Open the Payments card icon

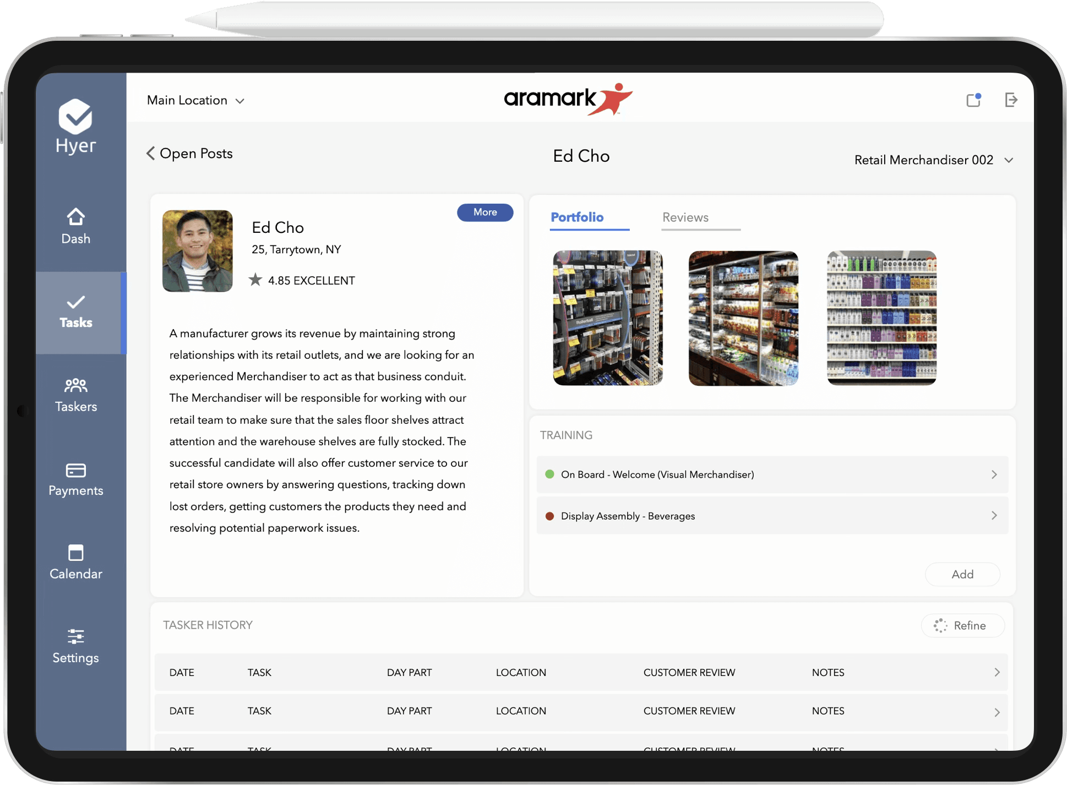coord(75,470)
